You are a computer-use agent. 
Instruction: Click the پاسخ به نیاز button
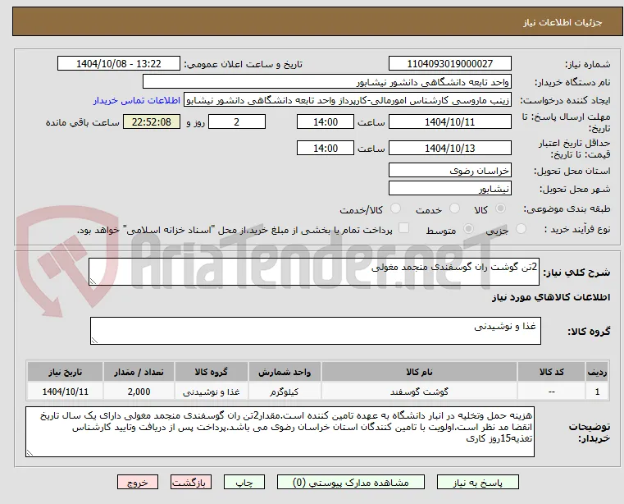[x=477, y=482]
